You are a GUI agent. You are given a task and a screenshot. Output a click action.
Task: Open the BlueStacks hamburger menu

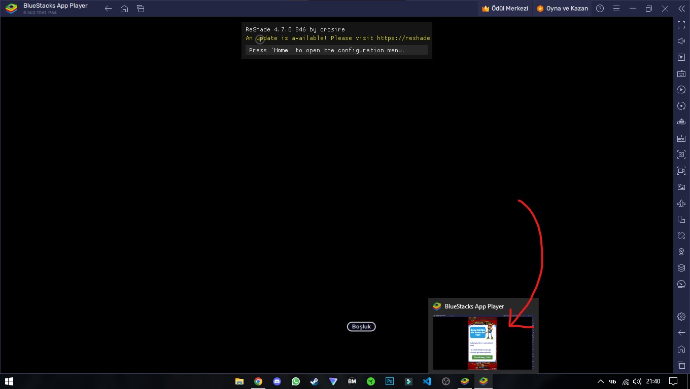616,9
